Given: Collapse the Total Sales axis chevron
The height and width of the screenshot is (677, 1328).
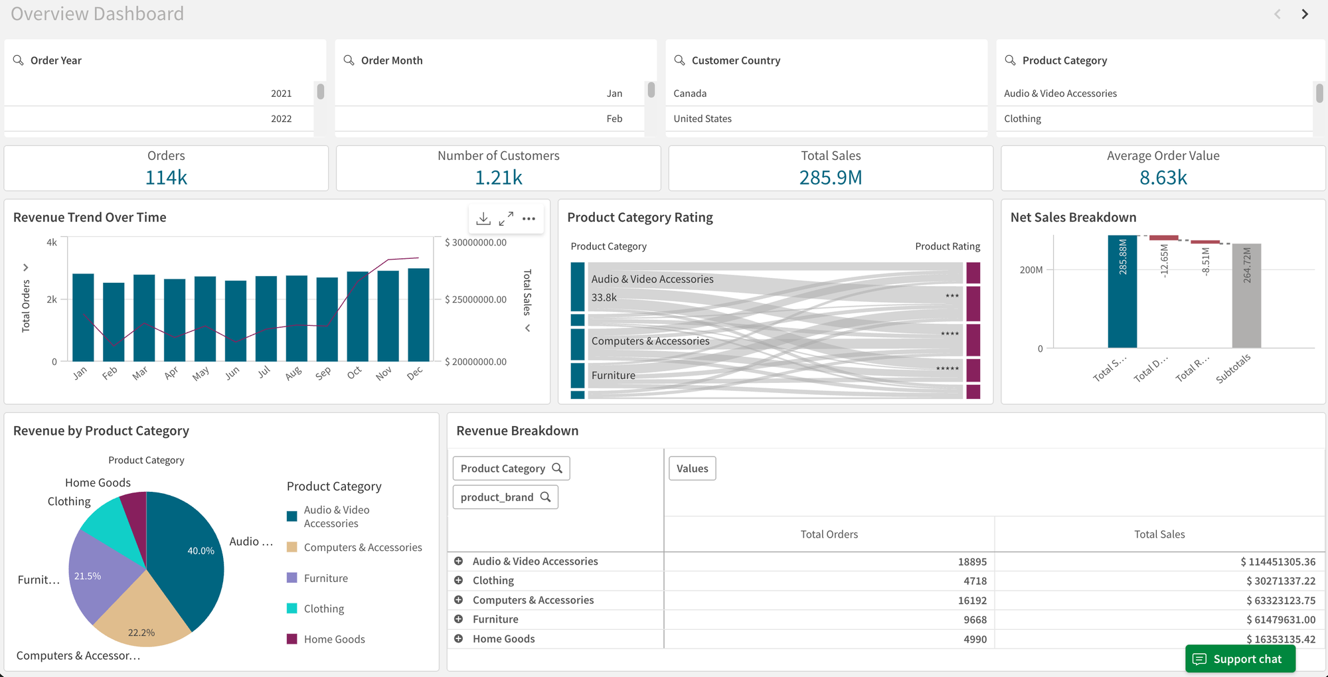Looking at the screenshot, I should coord(527,327).
